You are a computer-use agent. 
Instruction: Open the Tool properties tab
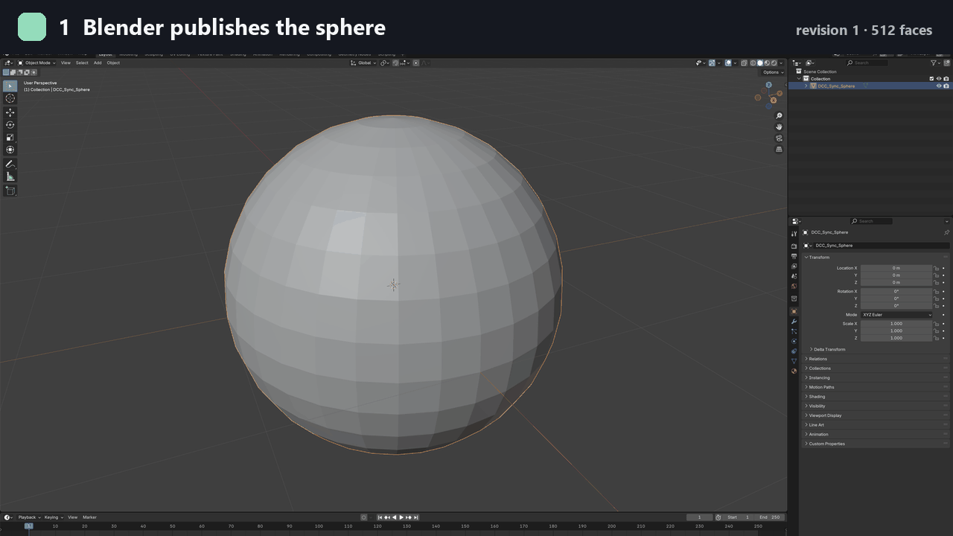(x=794, y=234)
